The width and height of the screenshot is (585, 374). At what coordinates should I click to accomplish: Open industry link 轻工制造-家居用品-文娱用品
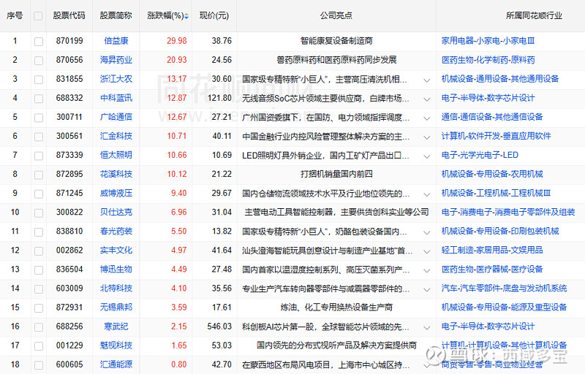click(492, 250)
